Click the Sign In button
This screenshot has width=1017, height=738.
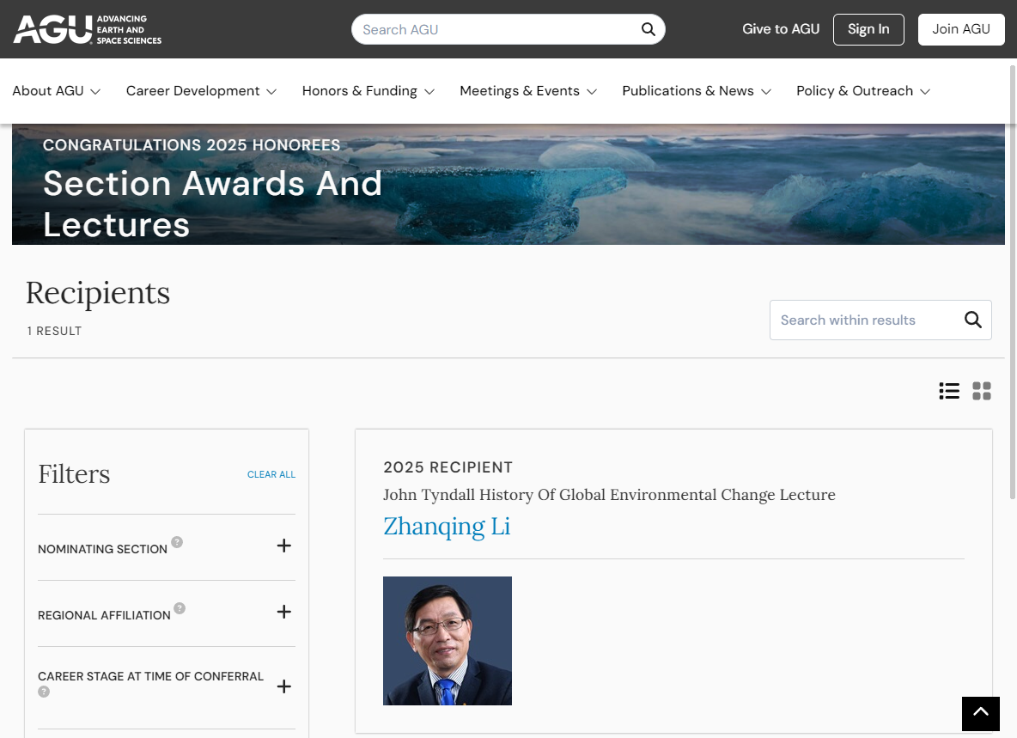868,29
